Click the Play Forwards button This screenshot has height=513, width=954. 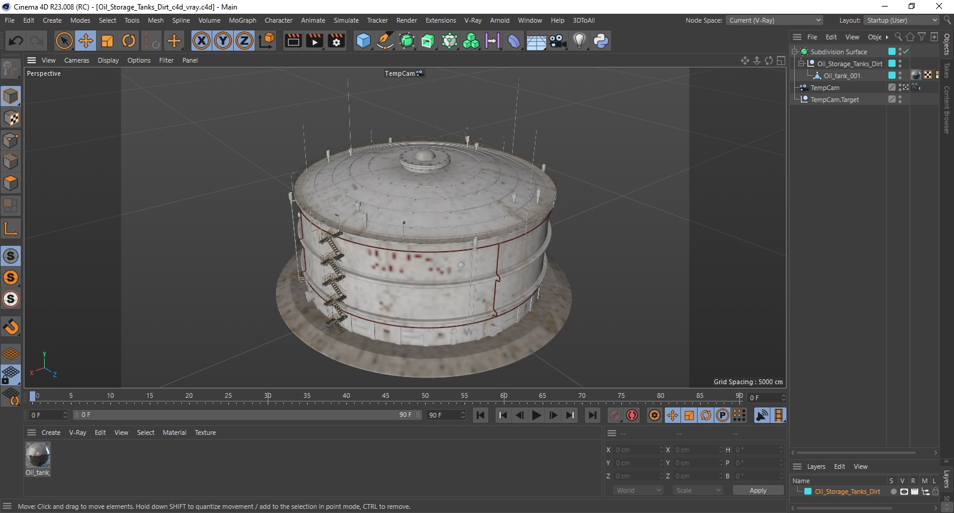[536, 415]
